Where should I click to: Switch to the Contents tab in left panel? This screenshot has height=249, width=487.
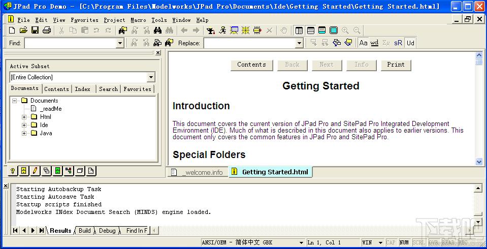click(x=56, y=89)
